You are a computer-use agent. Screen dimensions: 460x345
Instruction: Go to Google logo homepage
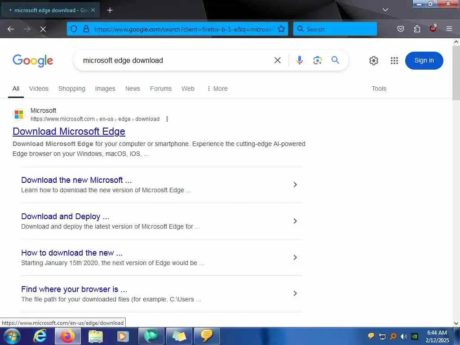(x=33, y=61)
